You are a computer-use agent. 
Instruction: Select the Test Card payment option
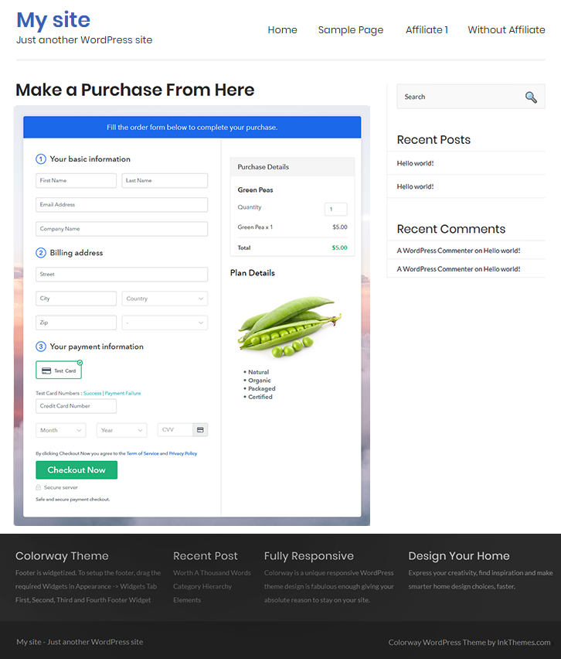pos(59,370)
